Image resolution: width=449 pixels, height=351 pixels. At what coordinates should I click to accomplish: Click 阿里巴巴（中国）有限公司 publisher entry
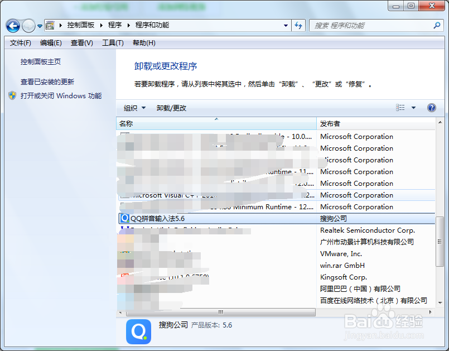[360, 289]
